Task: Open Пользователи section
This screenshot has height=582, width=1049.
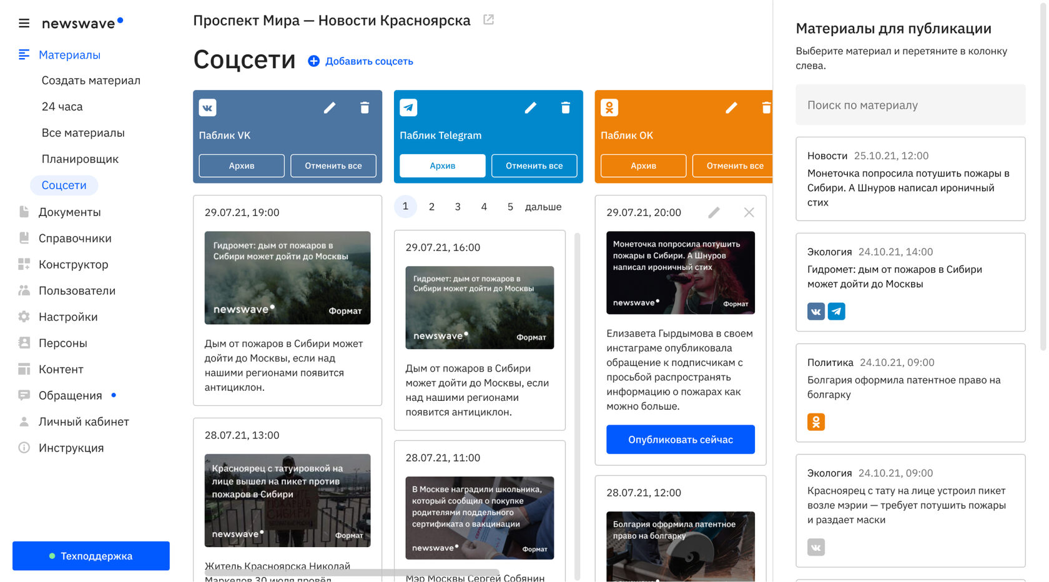Action: click(x=77, y=291)
